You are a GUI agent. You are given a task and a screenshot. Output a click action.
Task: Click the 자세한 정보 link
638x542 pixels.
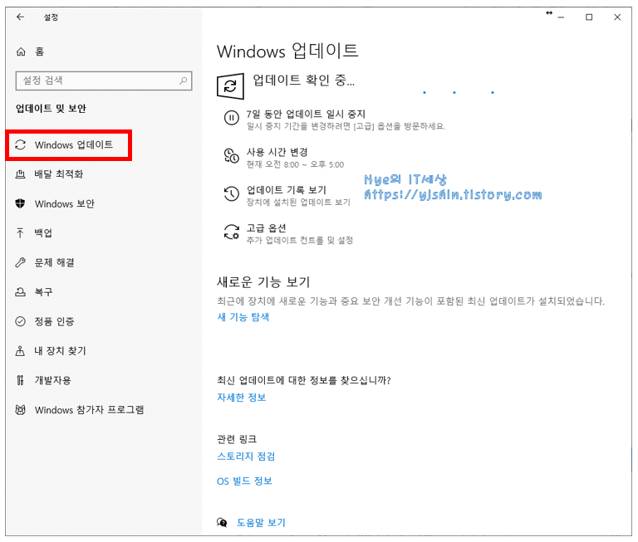coord(241,398)
